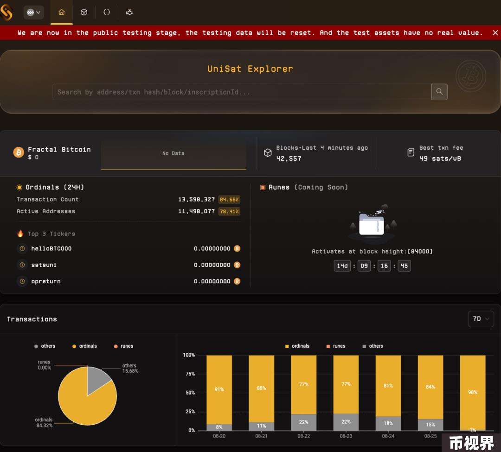Click the search input field
The width and height of the screenshot is (501, 452).
[x=242, y=92]
